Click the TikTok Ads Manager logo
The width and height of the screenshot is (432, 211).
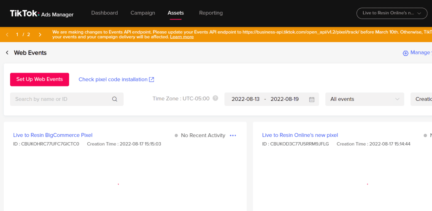click(x=42, y=14)
